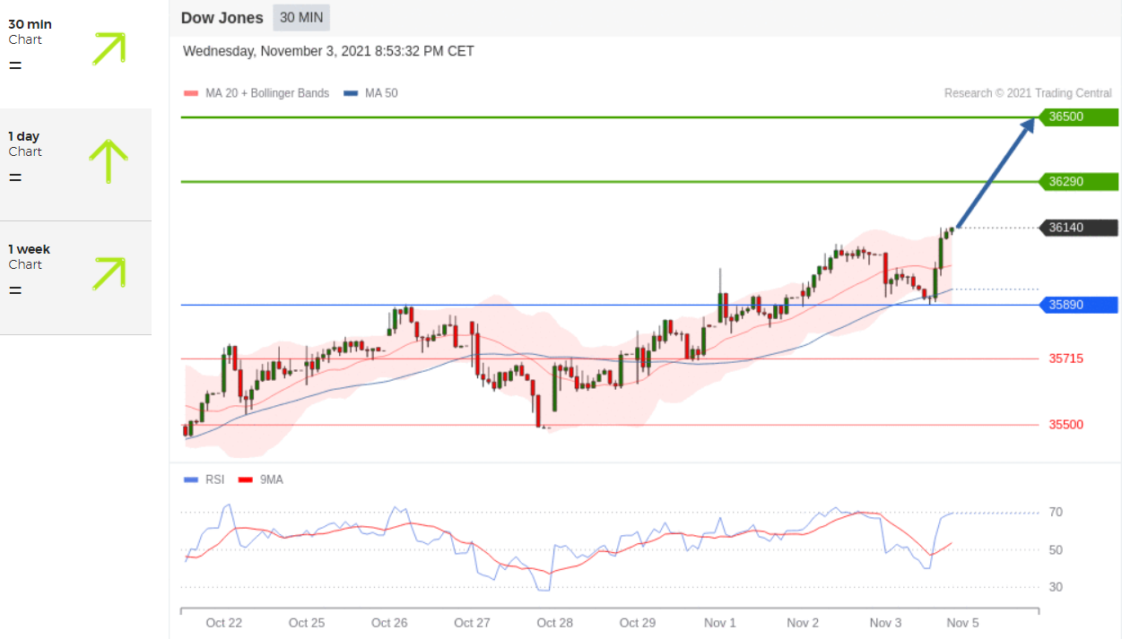This screenshot has width=1122, height=639.
Task: Click the Dow Jones chart title
Action: pos(222,18)
